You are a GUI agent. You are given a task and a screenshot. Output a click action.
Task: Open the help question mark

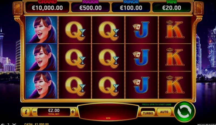(8, 124)
